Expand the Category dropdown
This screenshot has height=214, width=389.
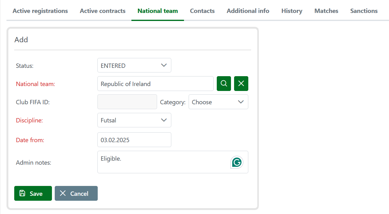[218, 102]
